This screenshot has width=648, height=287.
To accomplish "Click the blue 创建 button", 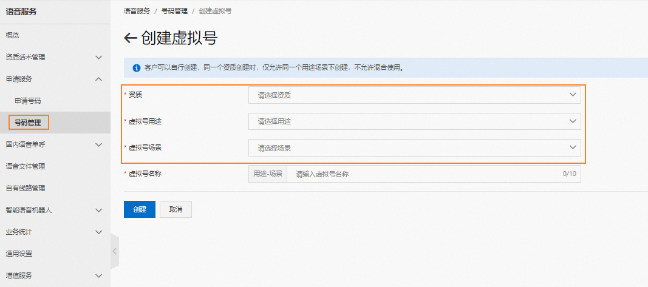I will point(140,209).
